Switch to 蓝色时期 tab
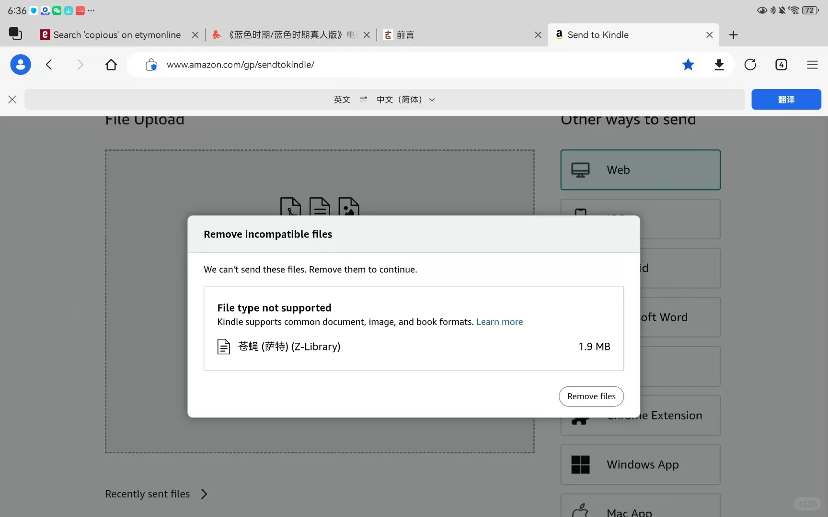 click(x=284, y=34)
